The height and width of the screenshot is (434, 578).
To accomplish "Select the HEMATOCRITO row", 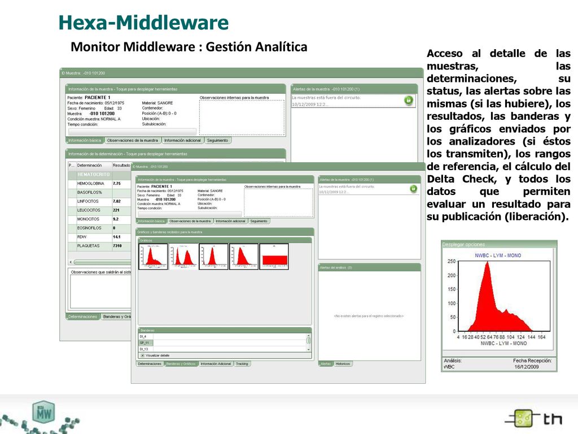I will tap(99, 175).
